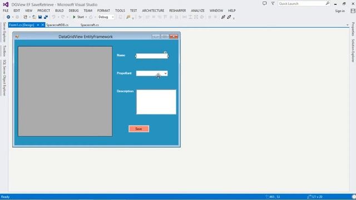The height and width of the screenshot is (200, 356).
Task: Close the Form1.cs [Design] tab
Action: [42, 25]
